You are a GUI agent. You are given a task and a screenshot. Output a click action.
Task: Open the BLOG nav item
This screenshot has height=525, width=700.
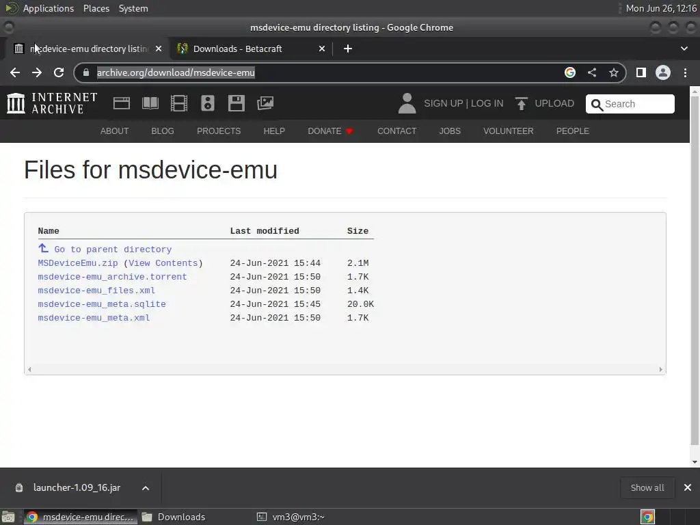pos(163,131)
